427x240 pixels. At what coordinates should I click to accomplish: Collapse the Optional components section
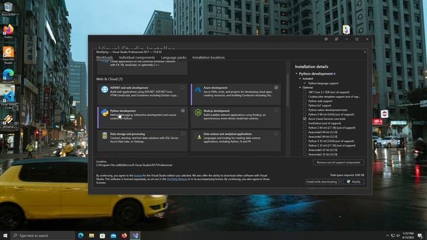[300, 87]
